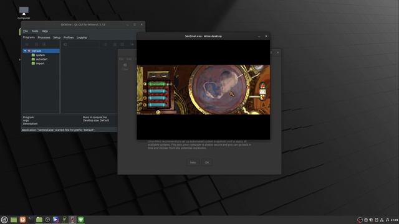Click the Help button in background dialog

193,162
